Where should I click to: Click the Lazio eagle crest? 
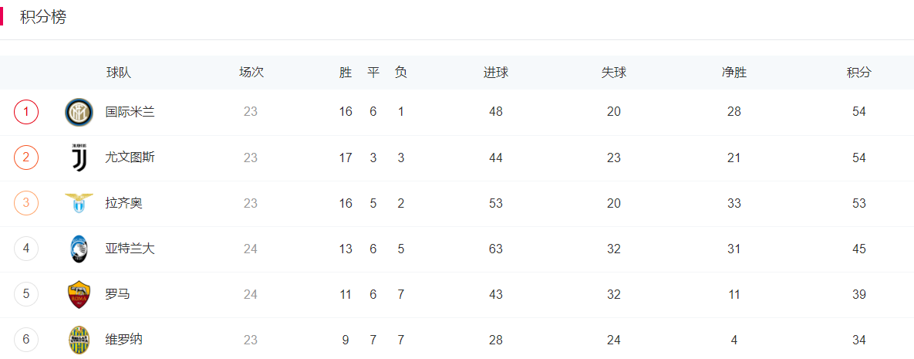pyautogui.click(x=79, y=203)
